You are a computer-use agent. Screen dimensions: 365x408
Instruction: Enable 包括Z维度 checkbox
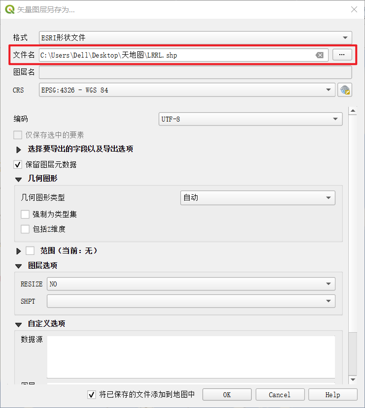pyautogui.click(x=25, y=229)
